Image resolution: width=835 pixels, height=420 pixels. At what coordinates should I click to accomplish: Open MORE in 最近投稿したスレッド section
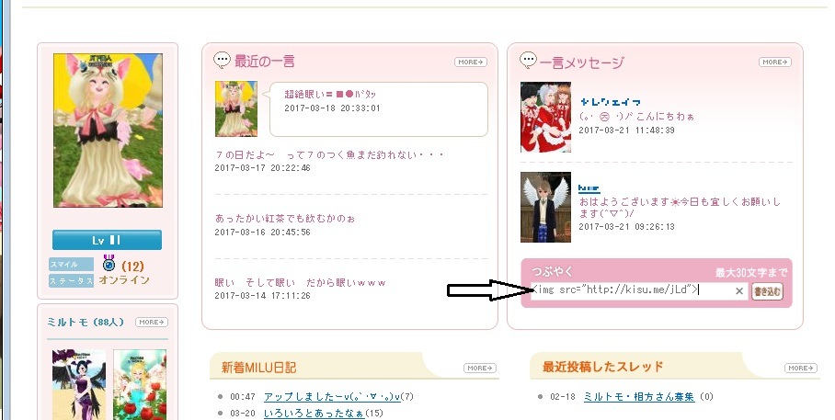801,368
